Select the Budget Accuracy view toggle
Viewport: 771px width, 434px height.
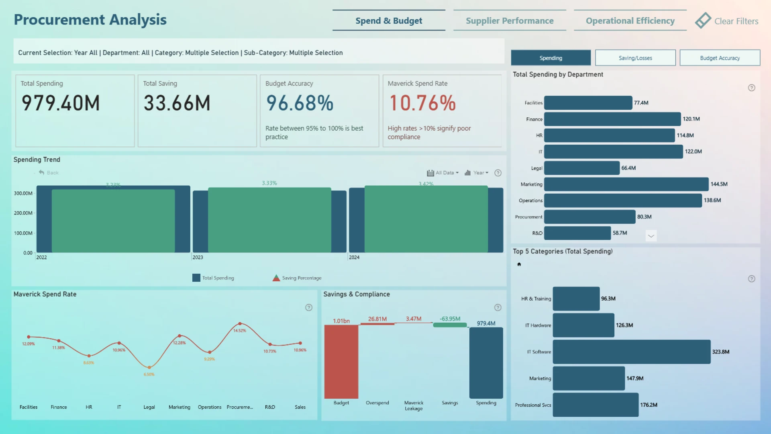pos(720,58)
